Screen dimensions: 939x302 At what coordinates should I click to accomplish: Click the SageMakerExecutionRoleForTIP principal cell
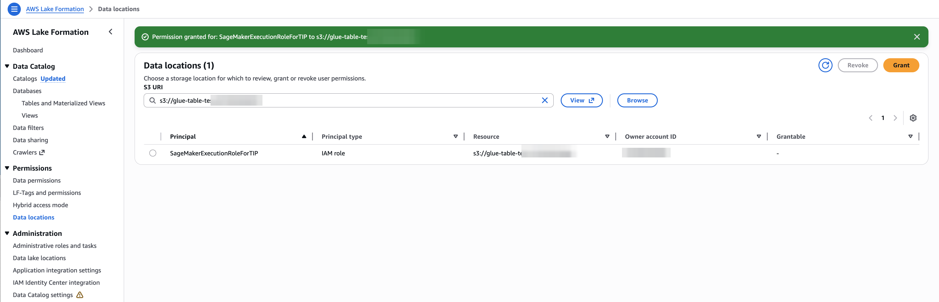tap(213, 153)
